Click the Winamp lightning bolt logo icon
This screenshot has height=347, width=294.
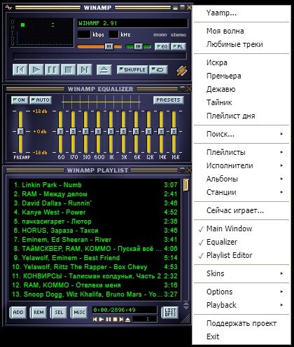click(x=181, y=70)
